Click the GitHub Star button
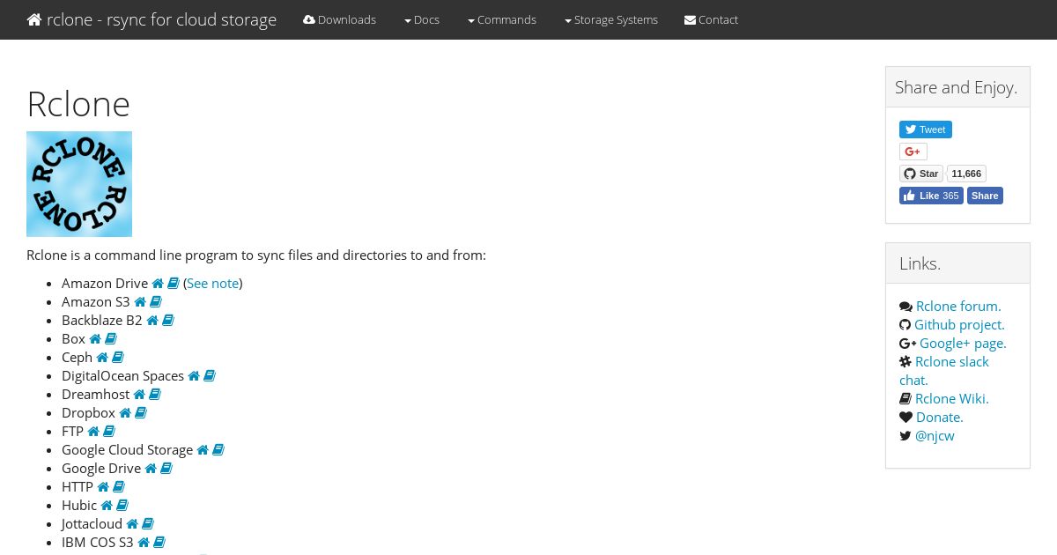Image resolution: width=1057 pixels, height=555 pixels. 921,174
